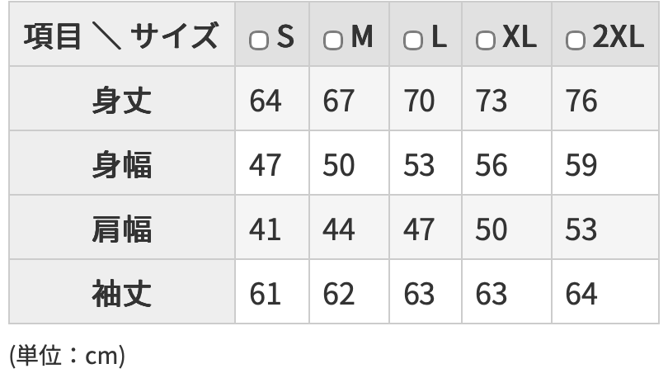Screen dimensions: 668x378
Task: Enable the XL size checkbox
Action: click(x=487, y=40)
